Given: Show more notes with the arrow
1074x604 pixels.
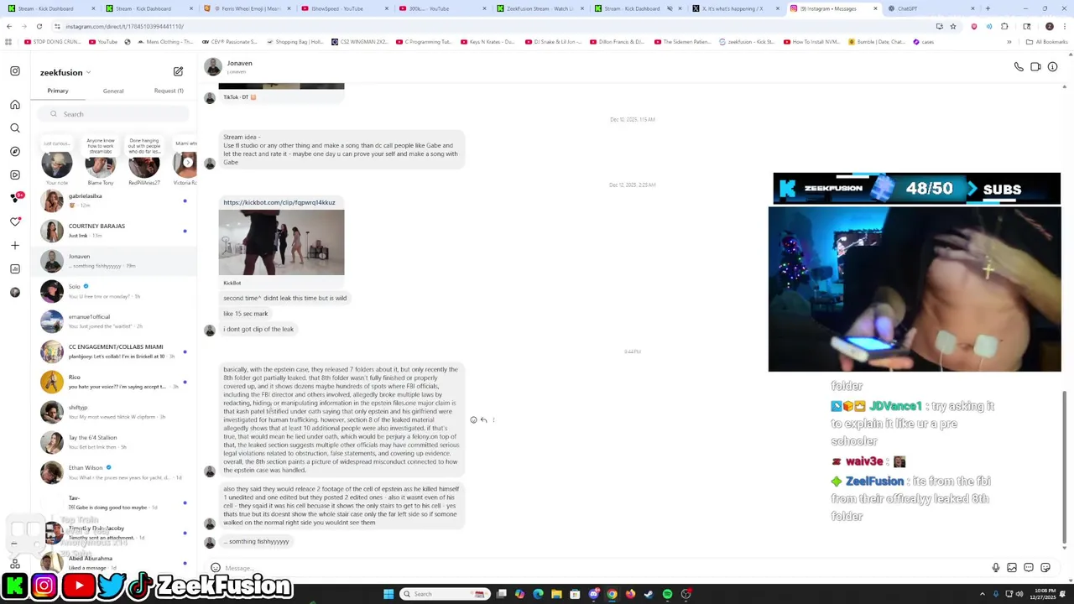Looking at the screenshot, I should pos(188,163).
